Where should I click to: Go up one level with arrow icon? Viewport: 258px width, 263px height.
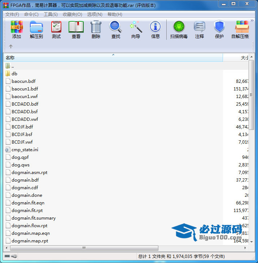coord(11,46)
